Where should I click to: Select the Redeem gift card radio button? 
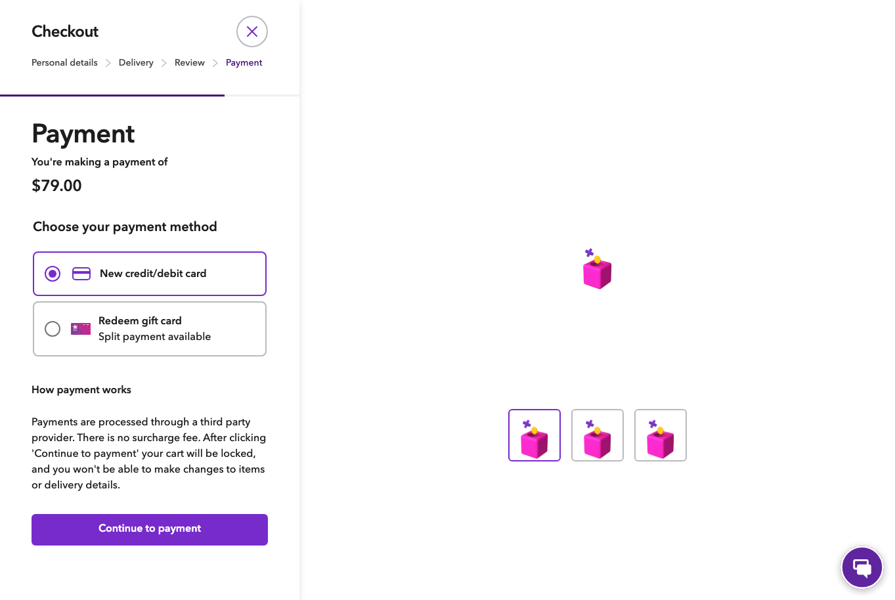tap(53, 329)
